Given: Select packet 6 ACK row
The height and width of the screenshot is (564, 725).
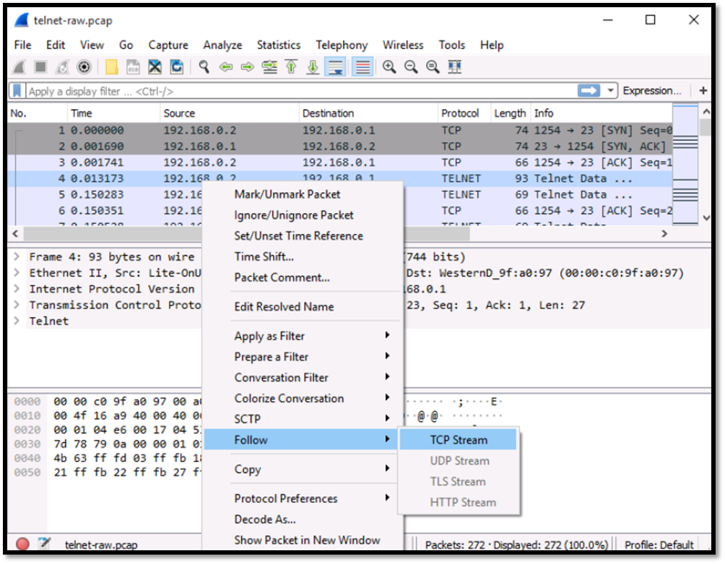Looking at the screenshot, I should (x=340, y=211).
